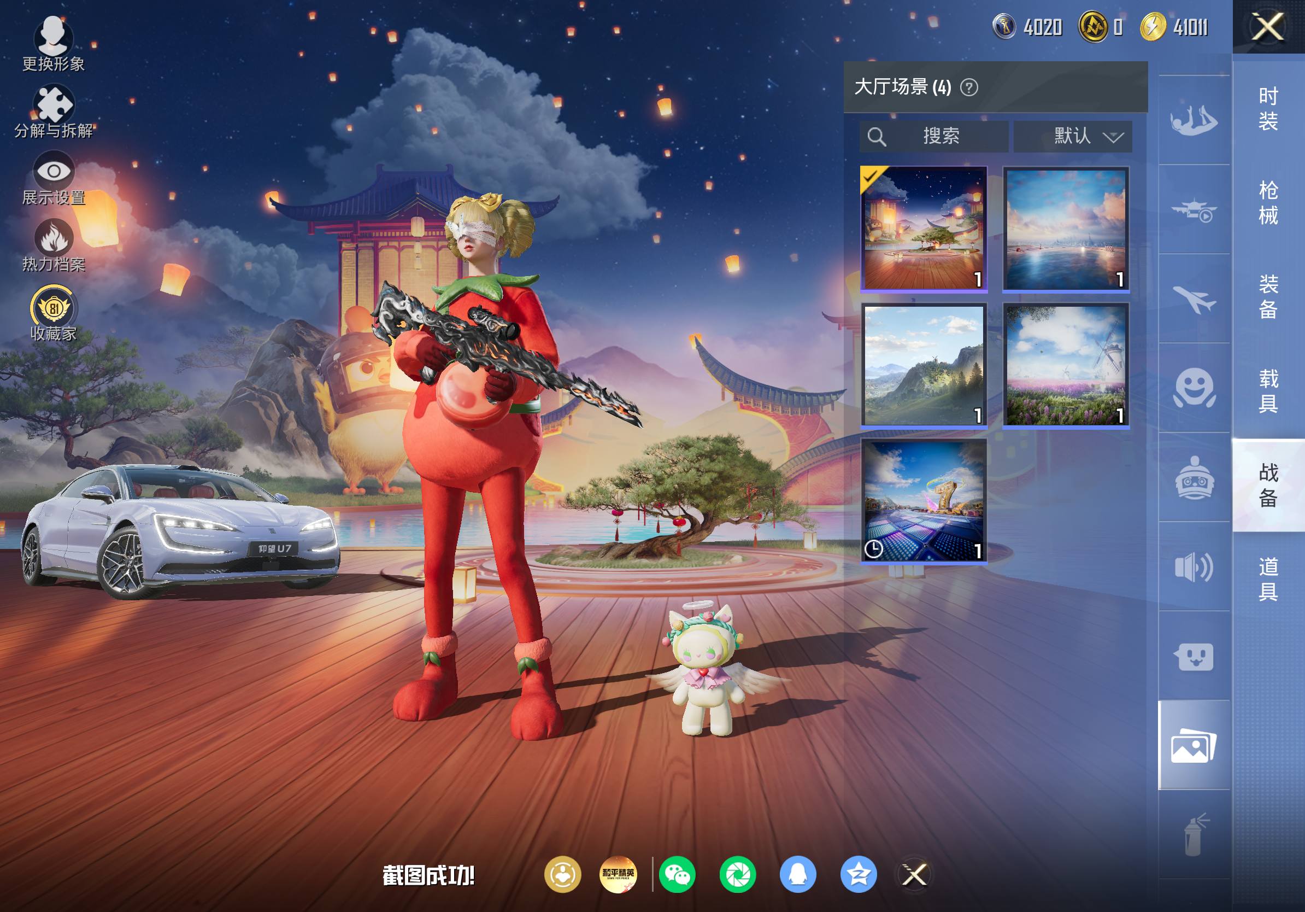Image resolution: width=1305 pixels, height=912 pixels.
Task: Select the parachute skydiving category icon
Action: pyautogui.click(x=1194, y=120)
